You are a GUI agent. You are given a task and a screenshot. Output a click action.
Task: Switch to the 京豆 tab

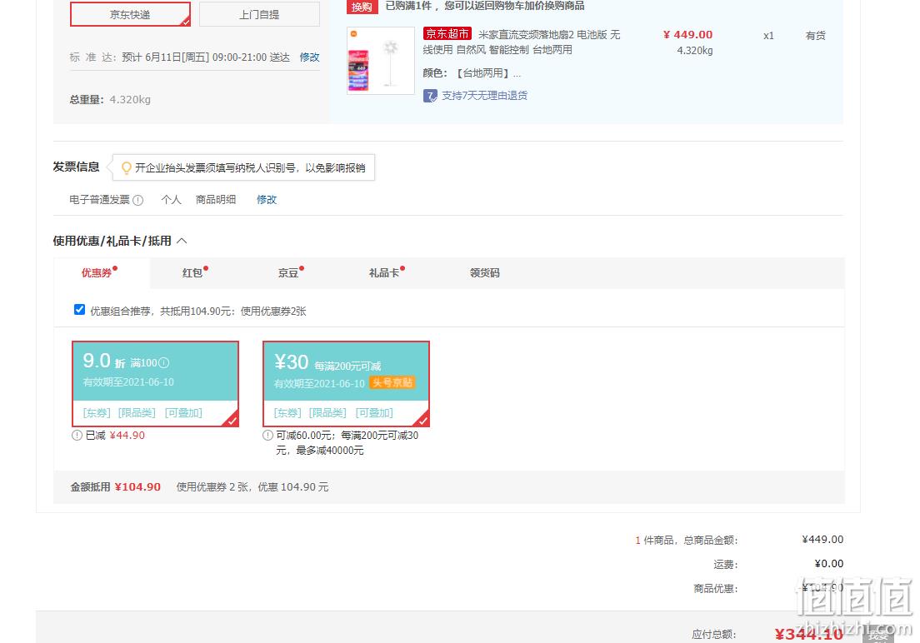pos(288,273)
